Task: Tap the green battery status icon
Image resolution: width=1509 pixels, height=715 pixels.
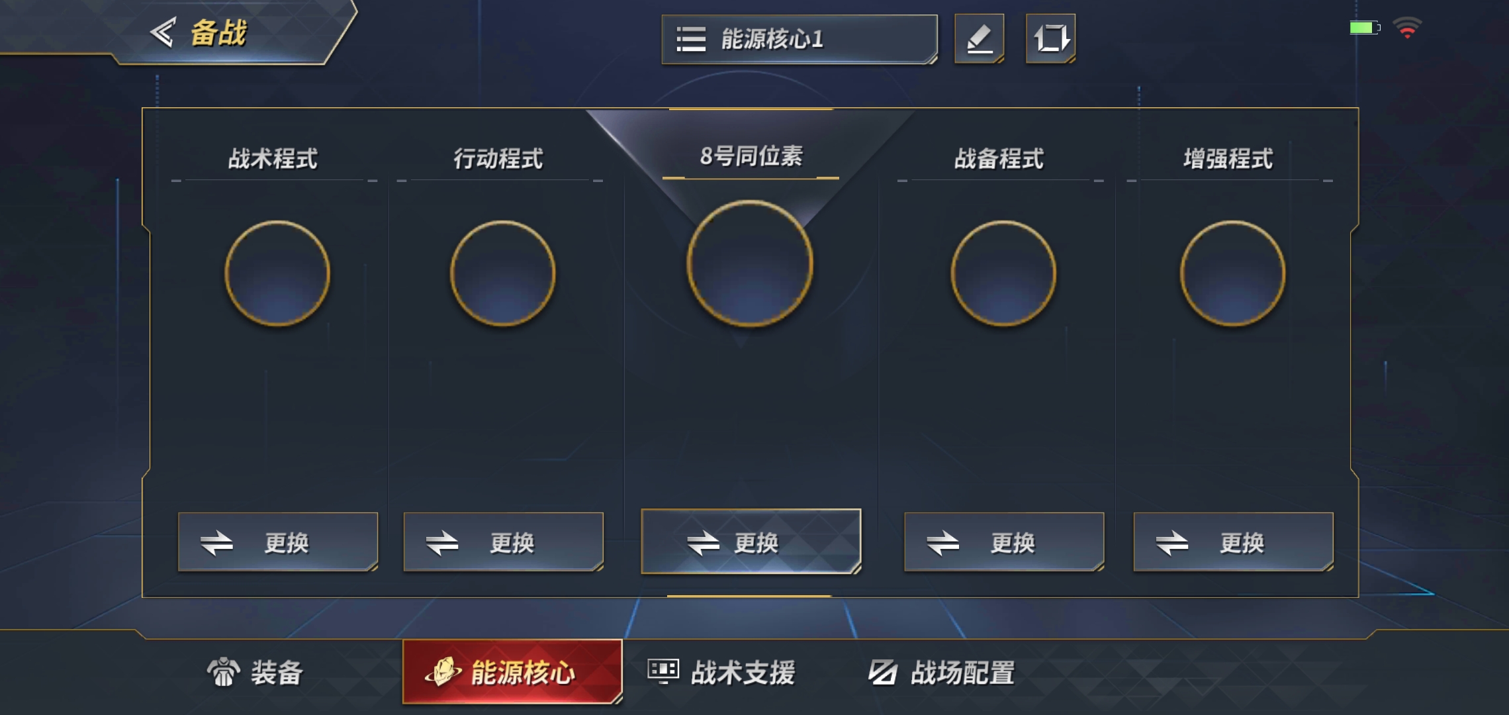Action: 1365,28
